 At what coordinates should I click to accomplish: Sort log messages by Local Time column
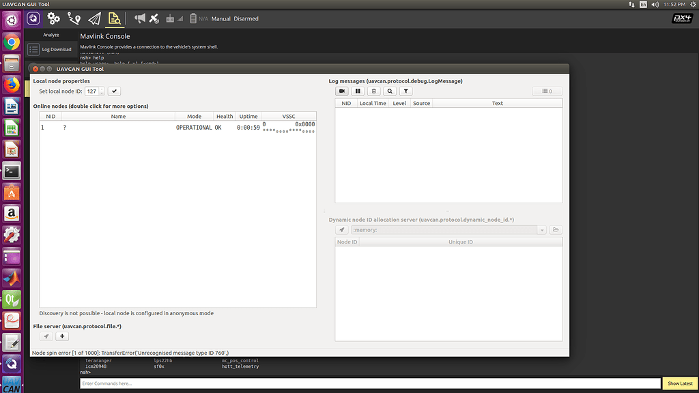pos(373,104)
